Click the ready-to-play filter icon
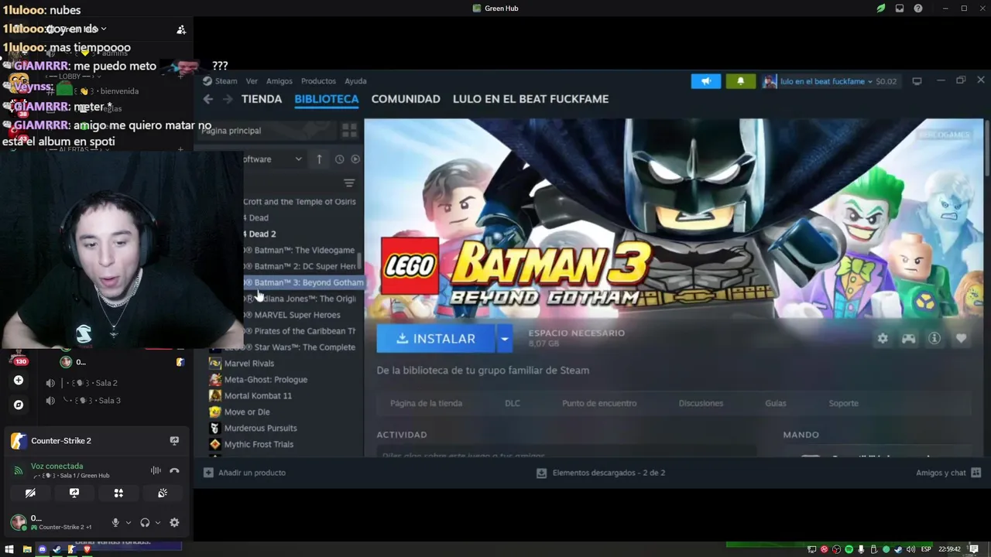Viewport: 991px width, 557px height. pos(355,159)
